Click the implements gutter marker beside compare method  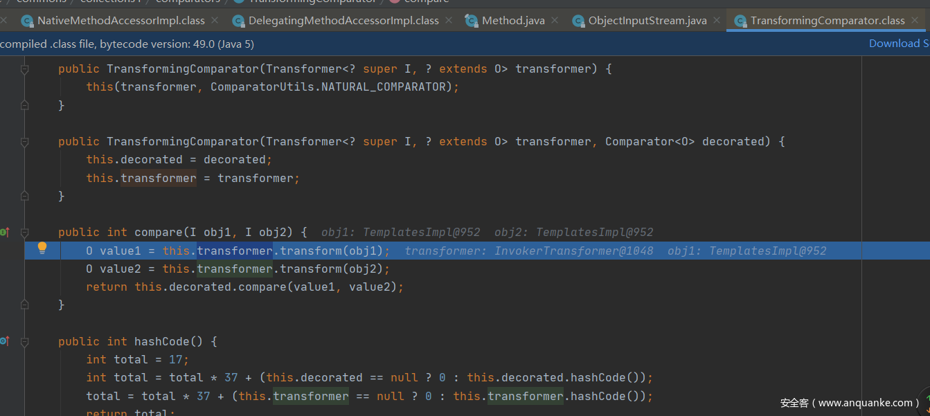[4, 232]
